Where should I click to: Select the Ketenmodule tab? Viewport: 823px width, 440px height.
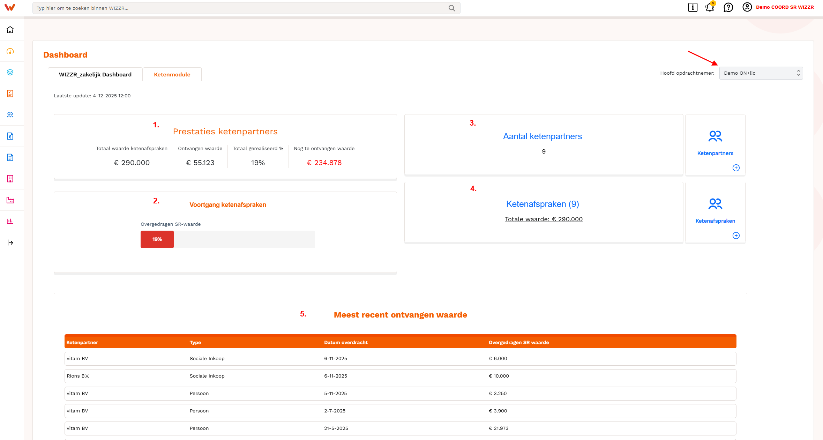pos(172,74)
